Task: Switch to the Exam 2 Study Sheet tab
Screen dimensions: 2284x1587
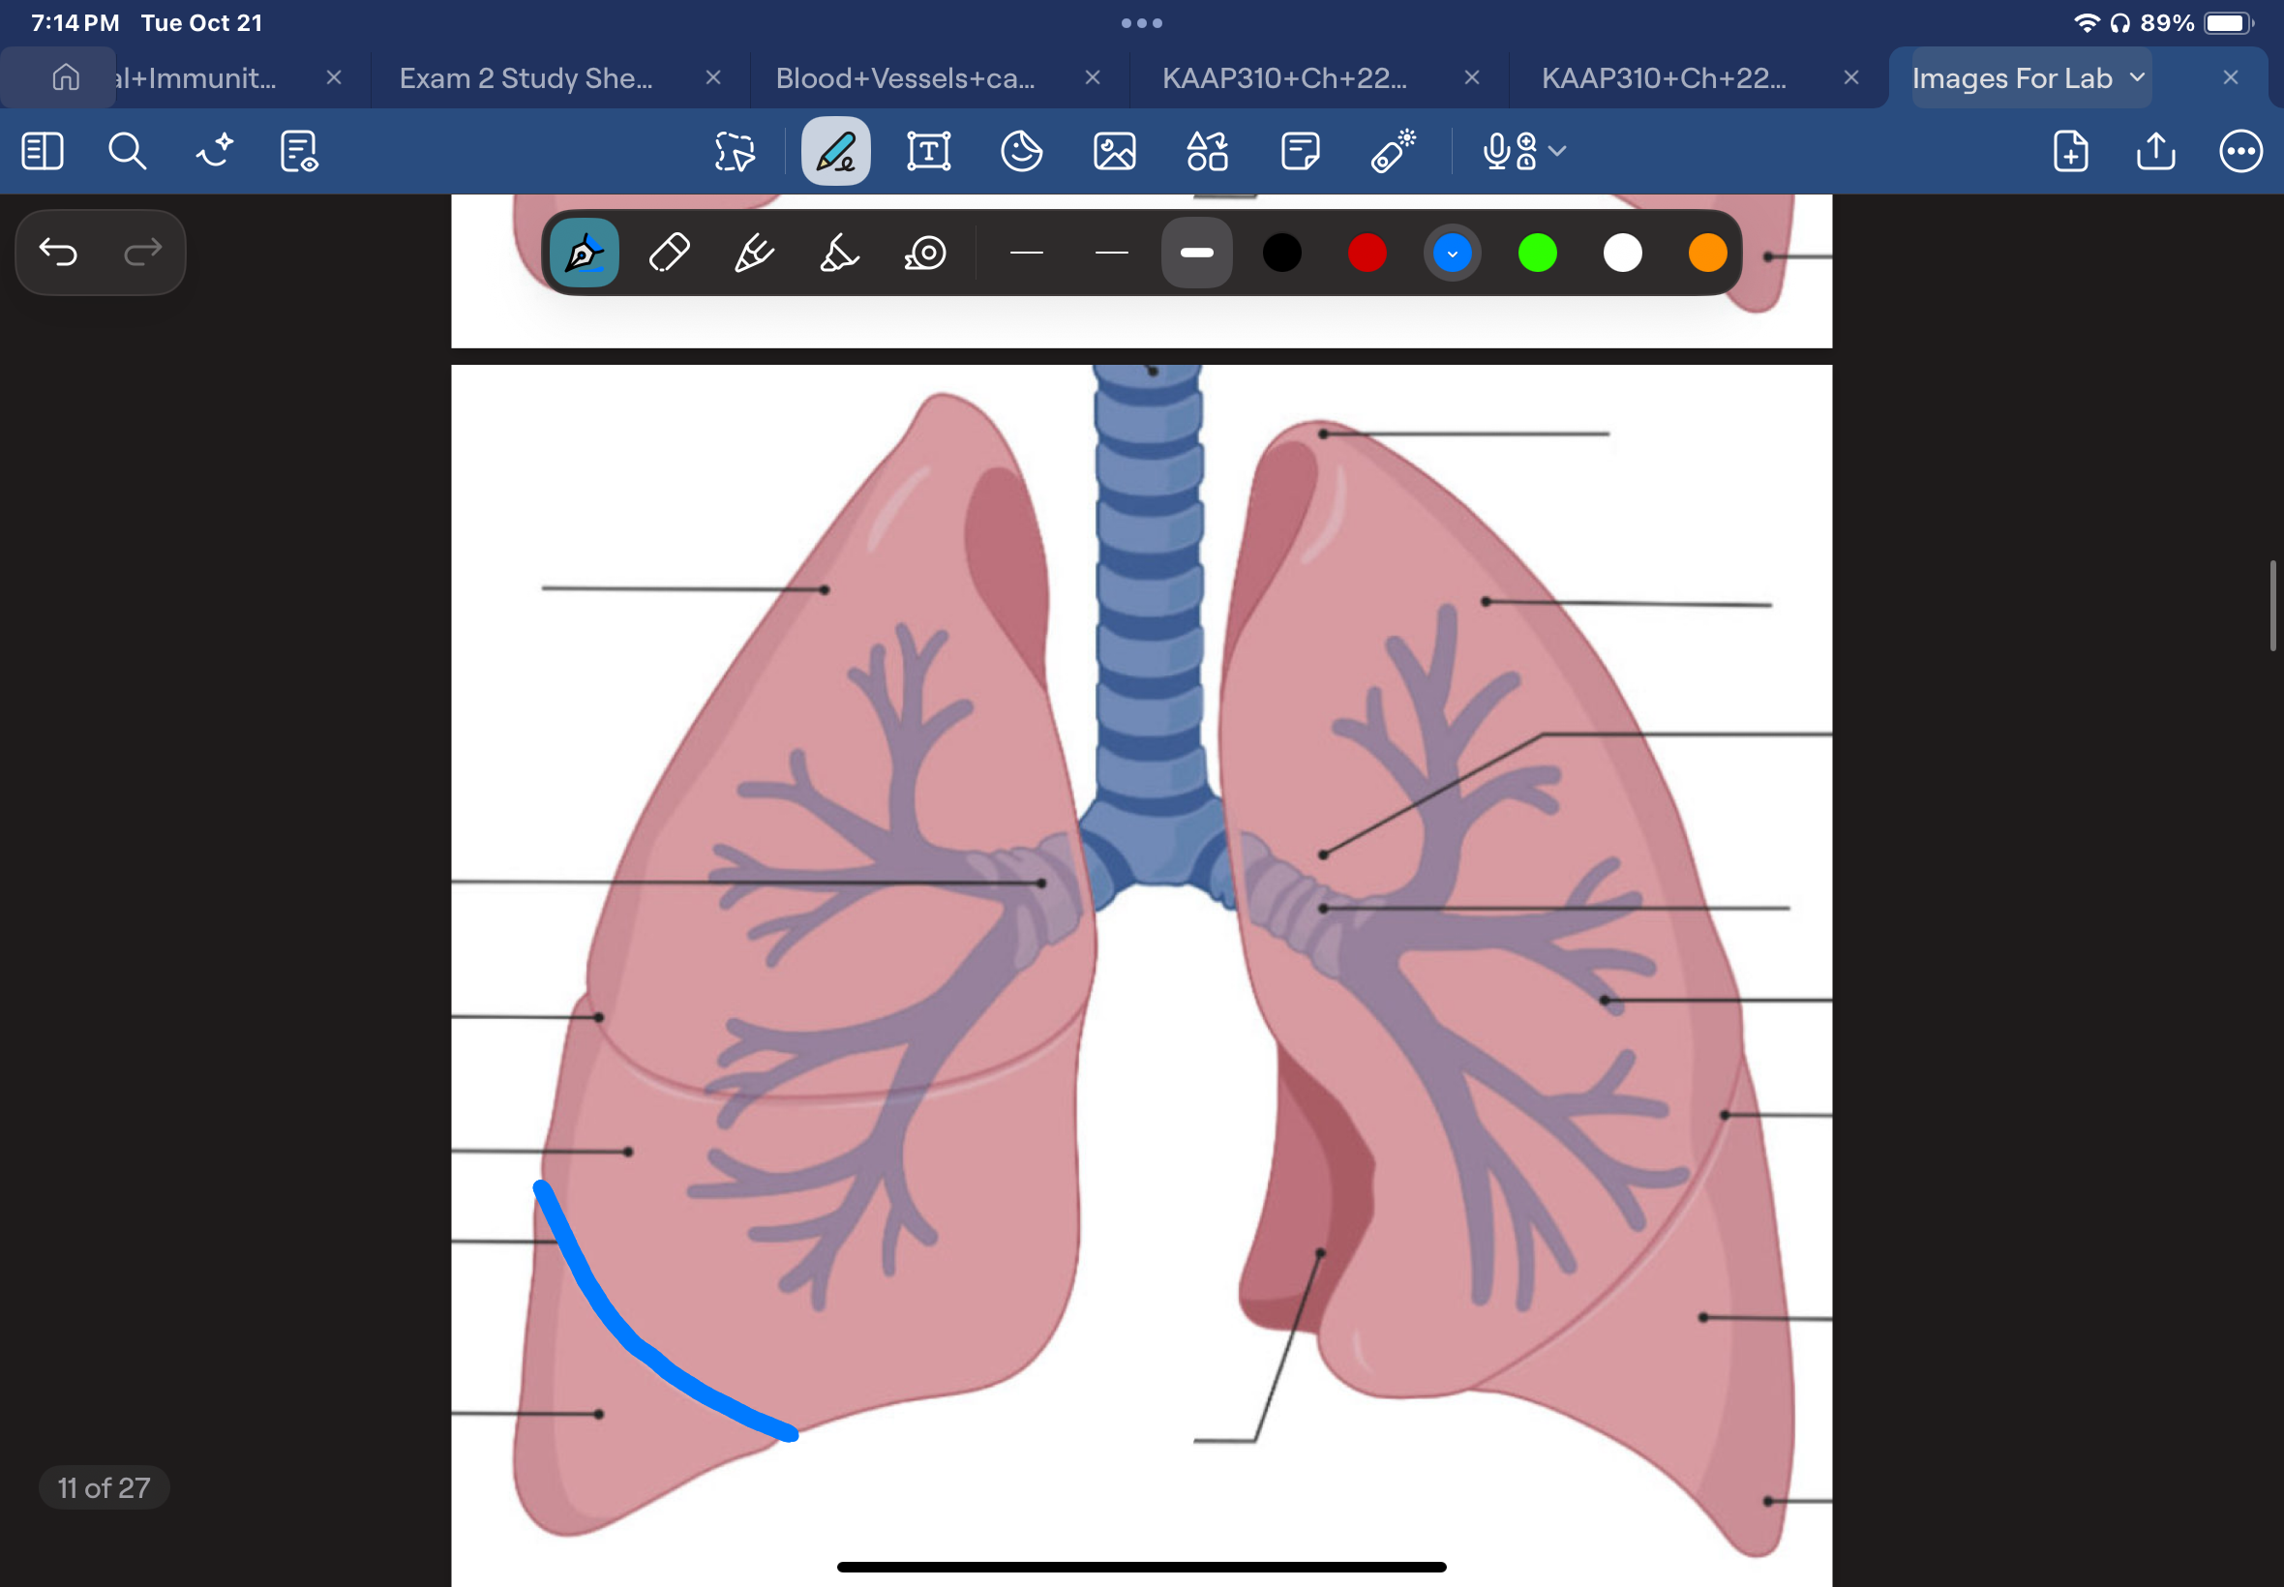Action: coord(525,77)
